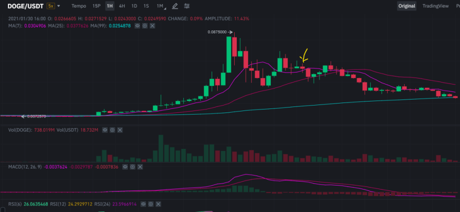The width and height of the screenshot is (460, 212).
Task: Open MACD indicator settings icon
Action: pos(132,166)
